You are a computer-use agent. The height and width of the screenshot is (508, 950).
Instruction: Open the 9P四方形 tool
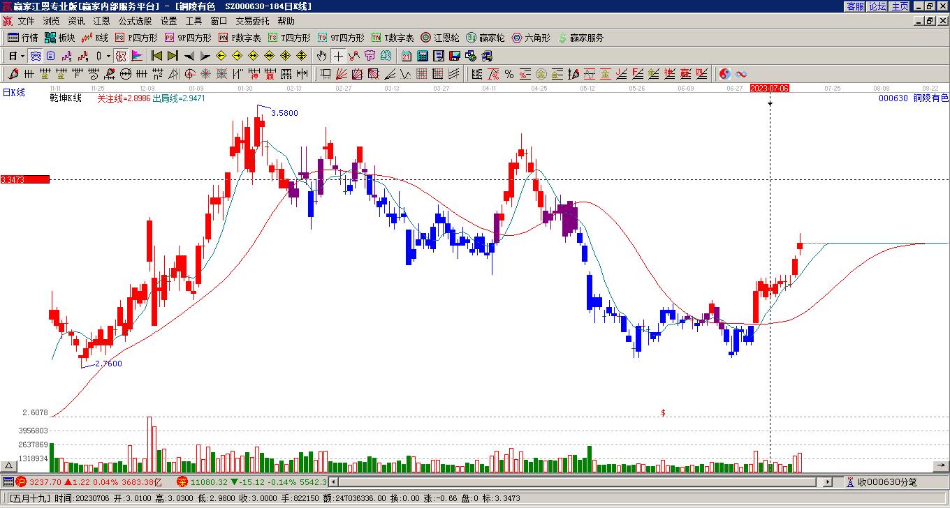click(x=188, y=38)
